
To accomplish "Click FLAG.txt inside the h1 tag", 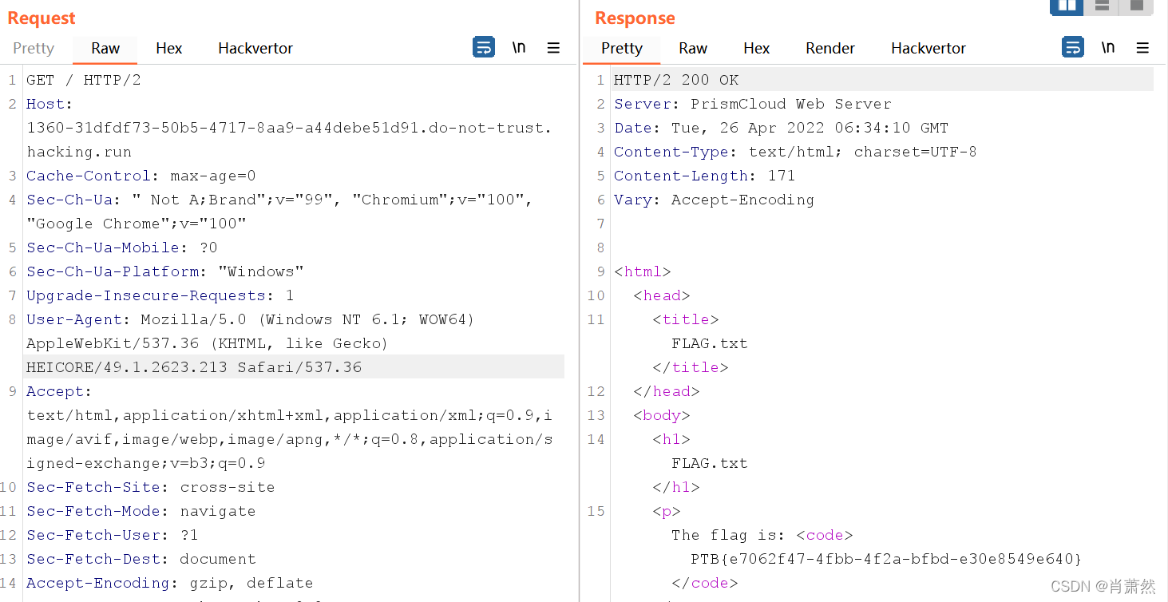I will click(710, 463).
